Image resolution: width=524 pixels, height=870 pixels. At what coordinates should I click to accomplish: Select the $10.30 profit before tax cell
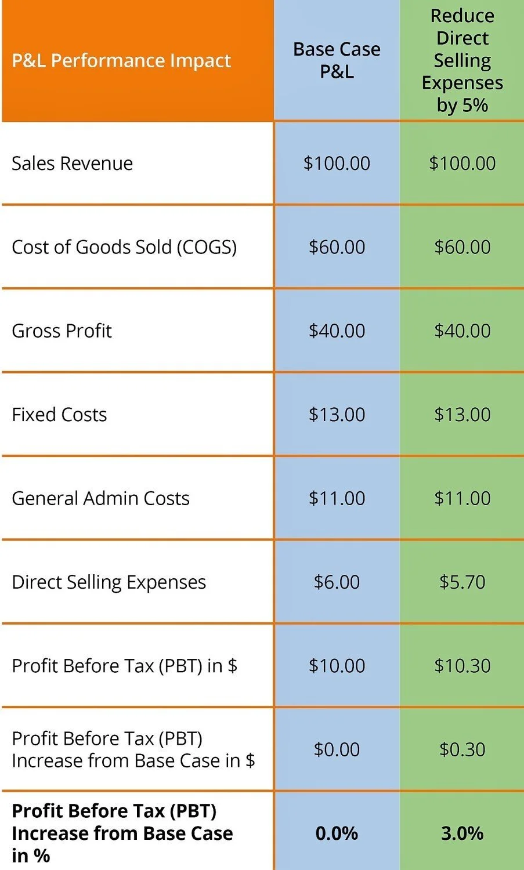tap(462, 666)
